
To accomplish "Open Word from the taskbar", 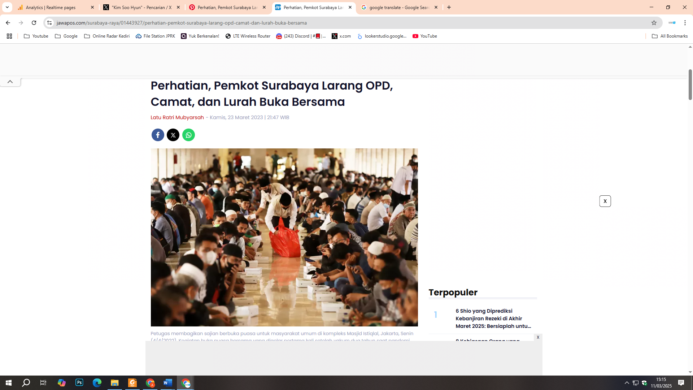I will (x=168, y=382).
